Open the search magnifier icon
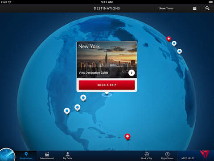 tap(207, 8)
